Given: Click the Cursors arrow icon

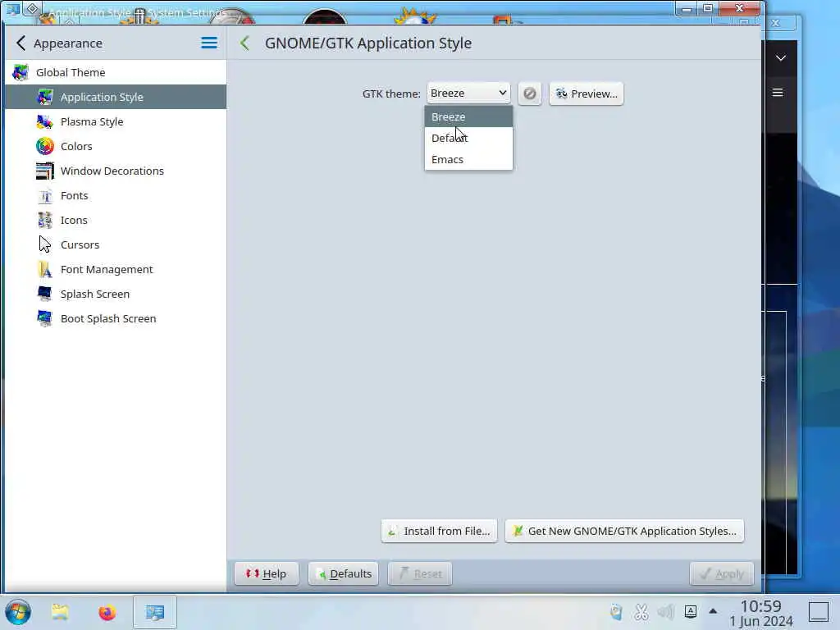Looking at the screenshot, I should point(45,244).
